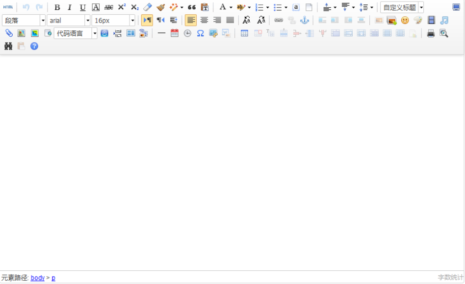Insert an anchor
Image resolution: width=465 pixels, height=284 pixels.
305,20
